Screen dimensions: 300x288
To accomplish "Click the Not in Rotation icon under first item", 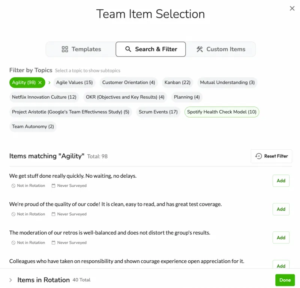I will pos(13,186).
